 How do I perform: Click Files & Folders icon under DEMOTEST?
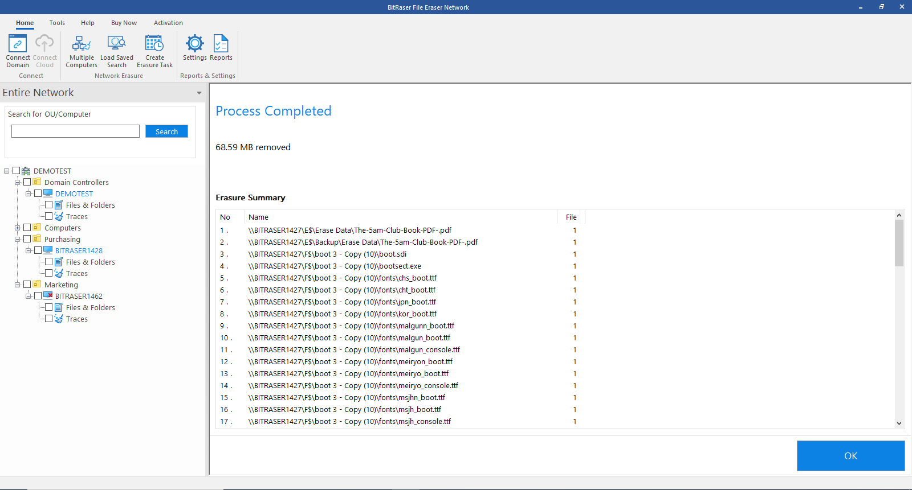(59, 205)
